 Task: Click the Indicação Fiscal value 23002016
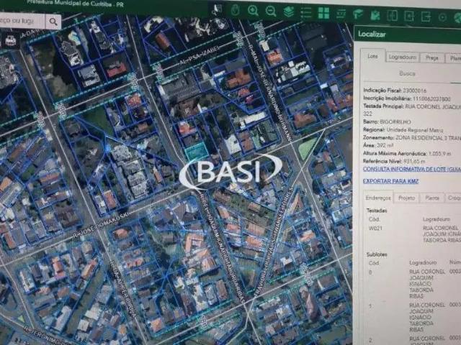coord(414,91)
